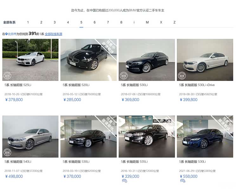Select the 全部车系 tab

point(10,22)
